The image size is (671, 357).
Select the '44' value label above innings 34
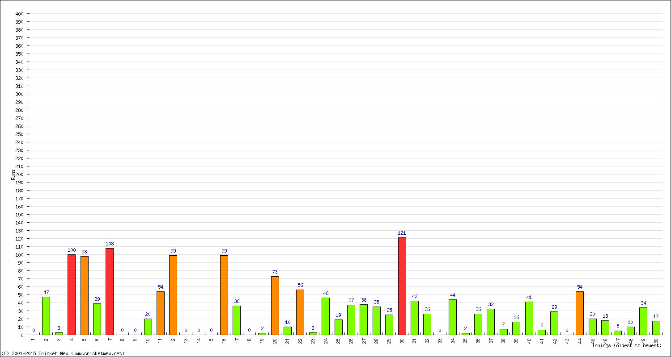coord(453,295)
